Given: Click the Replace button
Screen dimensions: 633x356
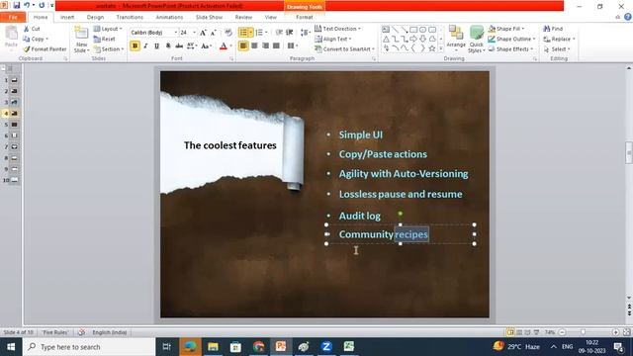Looking at the screenshot, I should (559, 39).
